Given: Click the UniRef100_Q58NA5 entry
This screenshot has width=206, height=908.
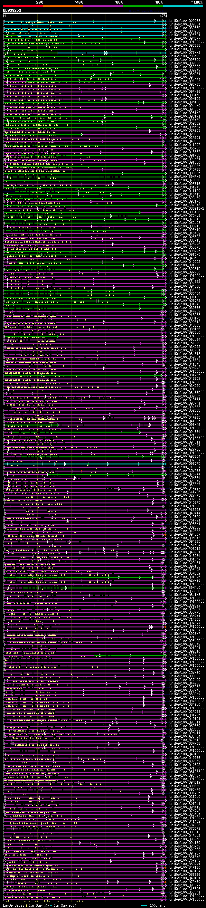Looking at the screenshot, I should click(x=185, y=612).
